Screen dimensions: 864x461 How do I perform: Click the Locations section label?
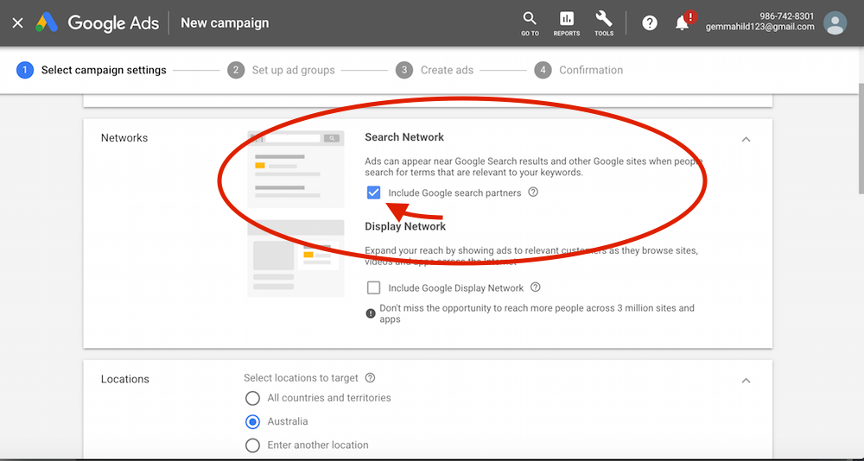coord(125,379)
